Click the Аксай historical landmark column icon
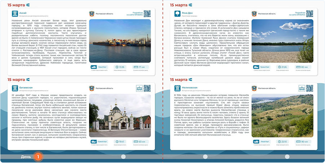The height and width of the screenshot is (163, 325). tap(15, 14)
